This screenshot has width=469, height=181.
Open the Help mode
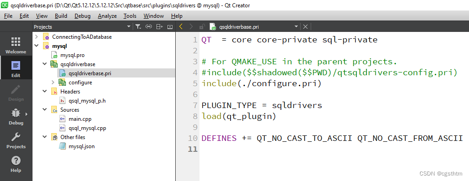pyautogui.click(x=16, y=164)
